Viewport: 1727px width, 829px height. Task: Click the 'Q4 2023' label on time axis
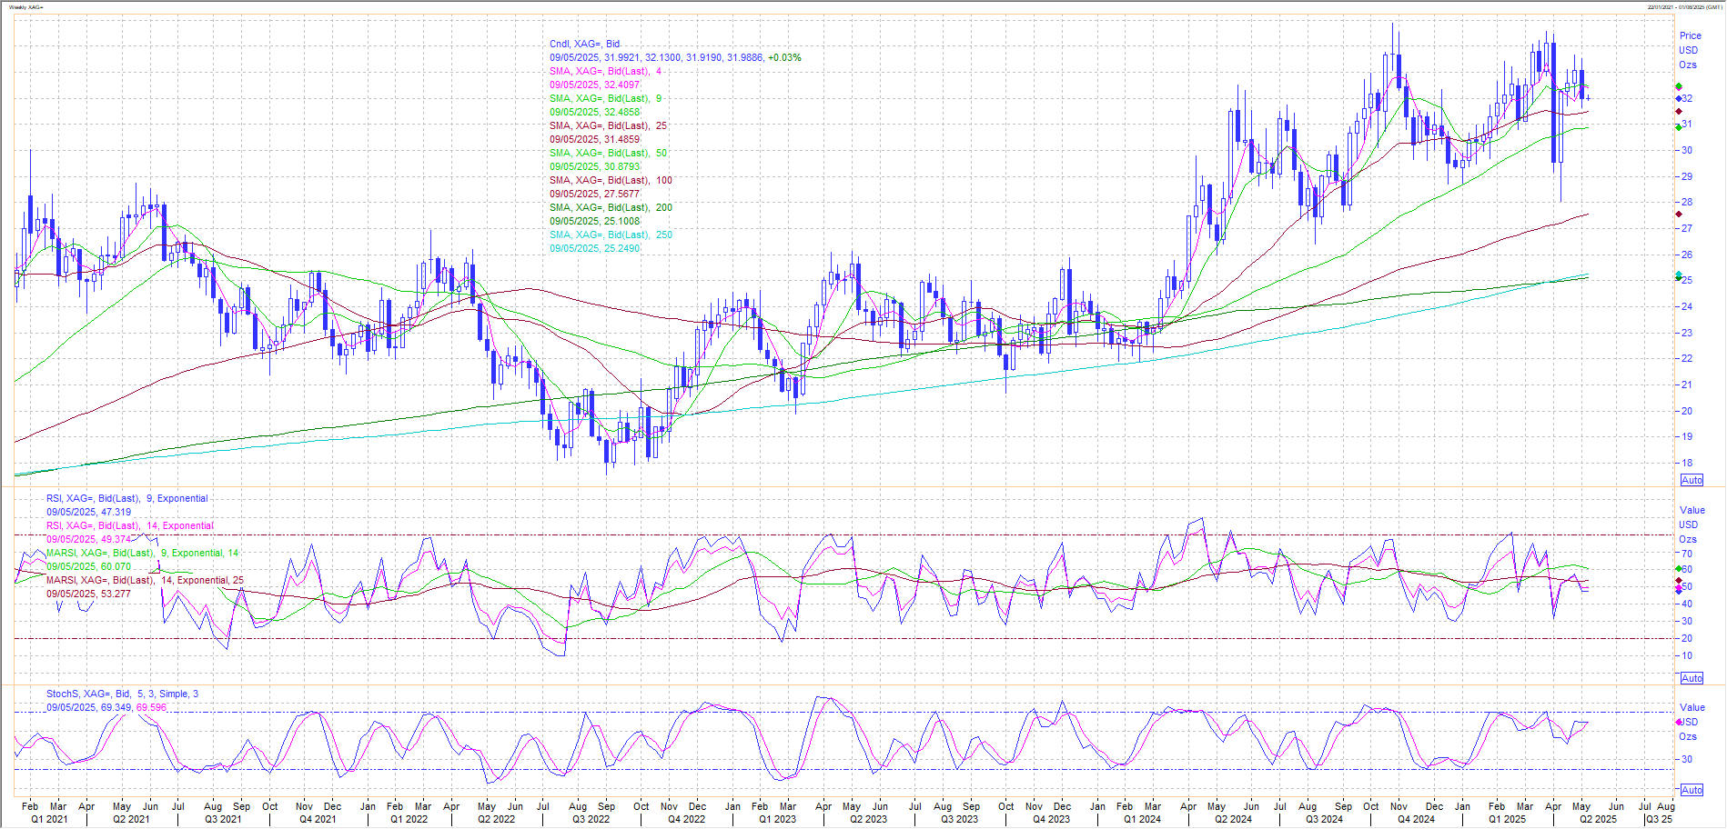(1051, 819)
